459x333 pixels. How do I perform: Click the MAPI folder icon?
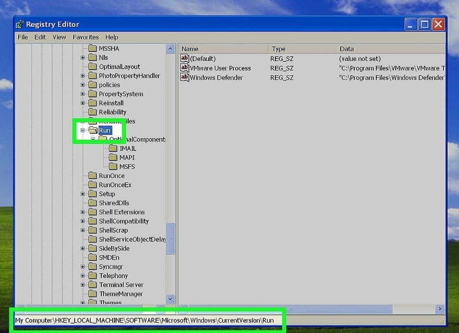(113, 157)
